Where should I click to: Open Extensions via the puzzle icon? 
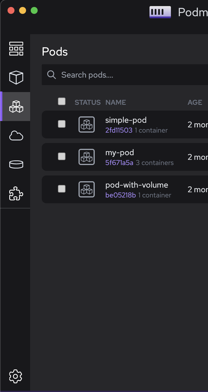(16, 193)
